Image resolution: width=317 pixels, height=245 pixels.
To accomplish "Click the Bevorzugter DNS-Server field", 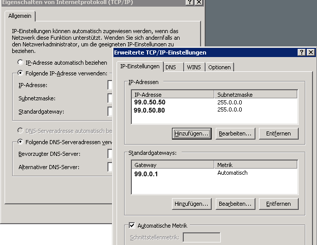I will pos(110,154).
